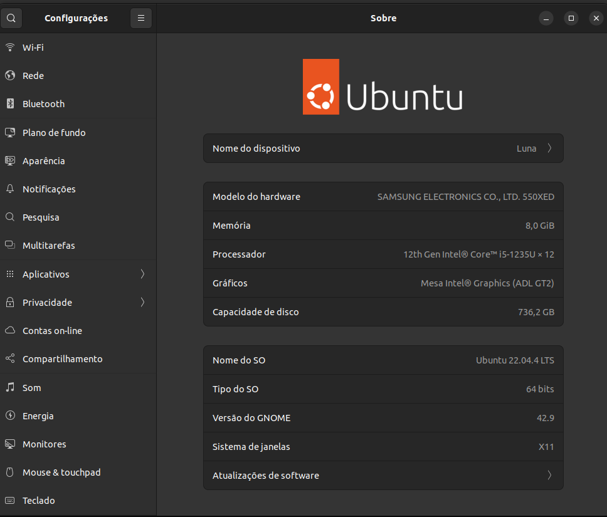Click the padlock icon for Privacidade
607x517 pixels.
(x=10, y=302)
